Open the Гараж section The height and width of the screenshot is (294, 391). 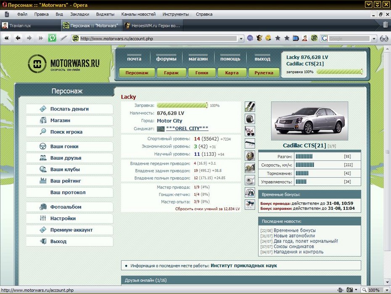click(171, 73)
